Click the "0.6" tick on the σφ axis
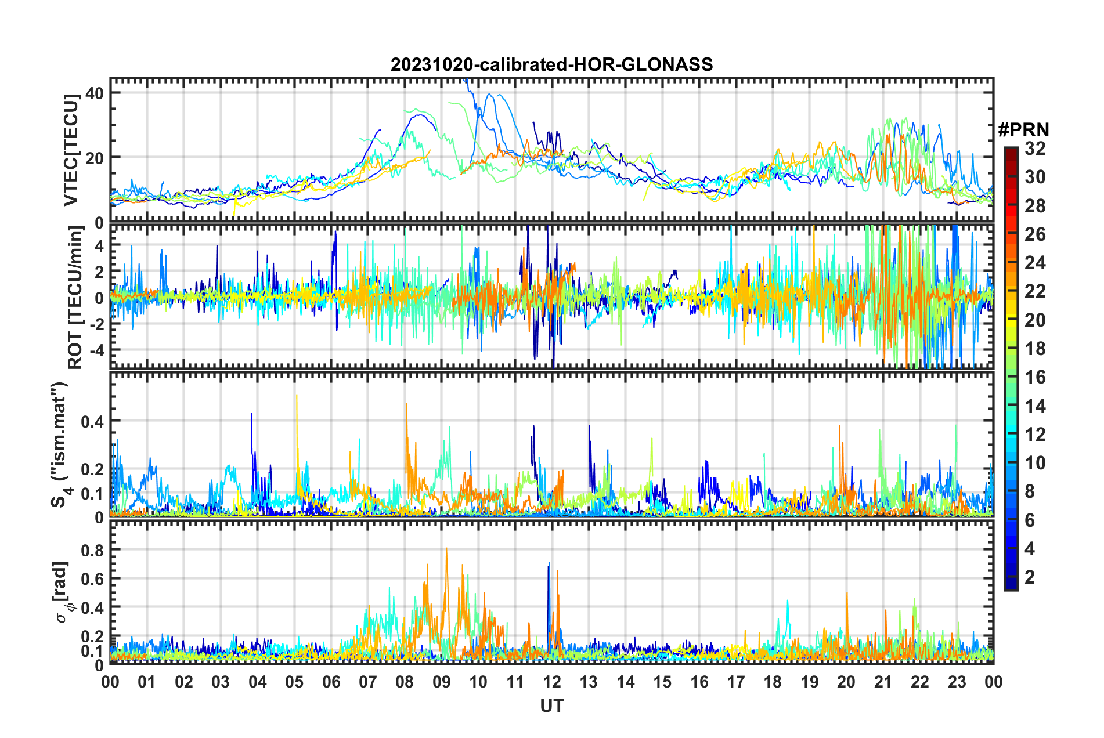 (x=92, y=578)
